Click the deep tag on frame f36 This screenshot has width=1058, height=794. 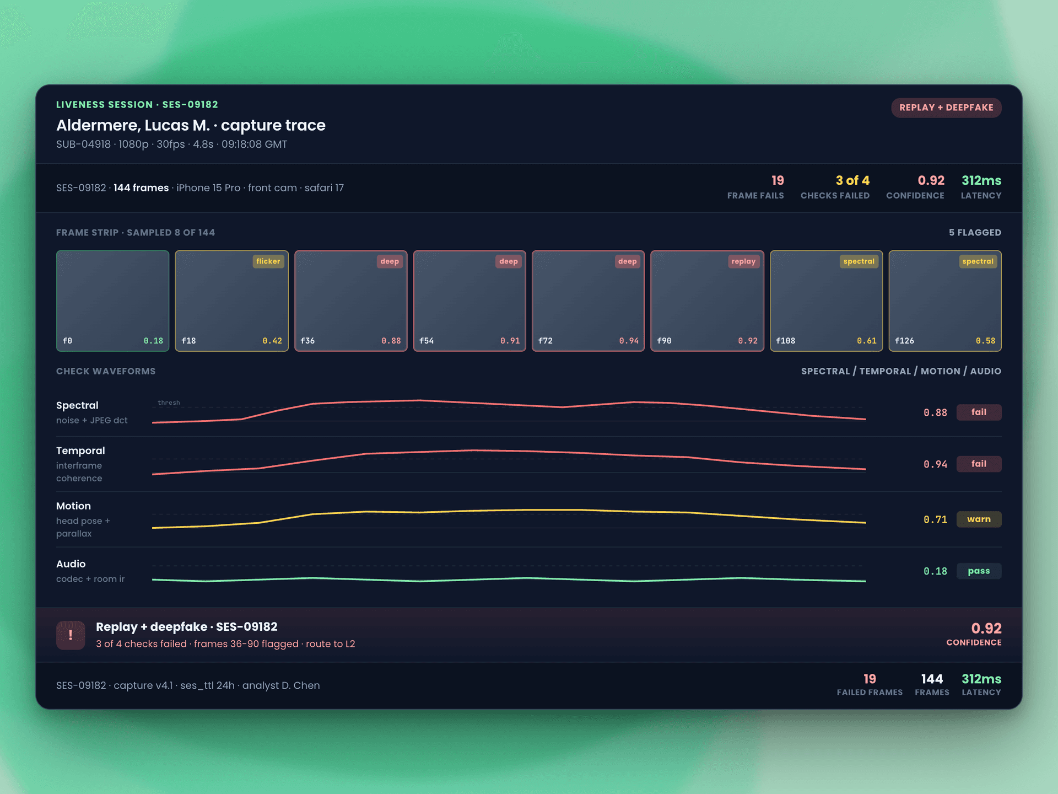[x=390, y=261]
